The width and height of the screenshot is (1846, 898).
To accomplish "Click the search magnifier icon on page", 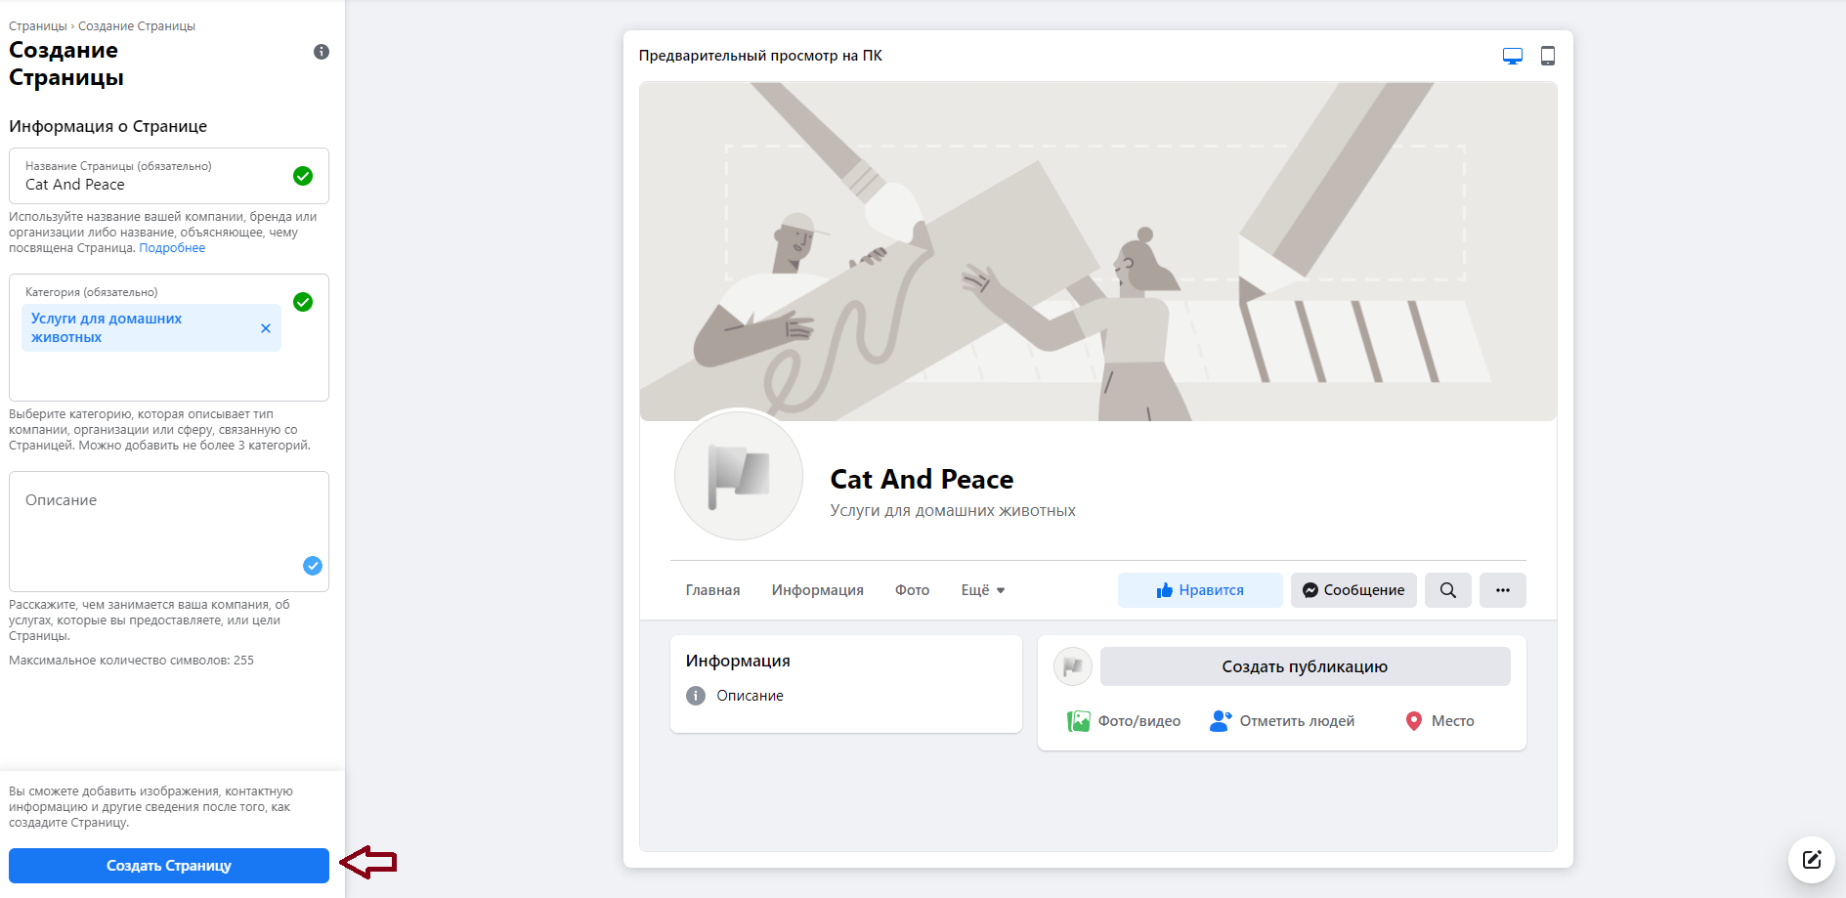I will 1447,590.
